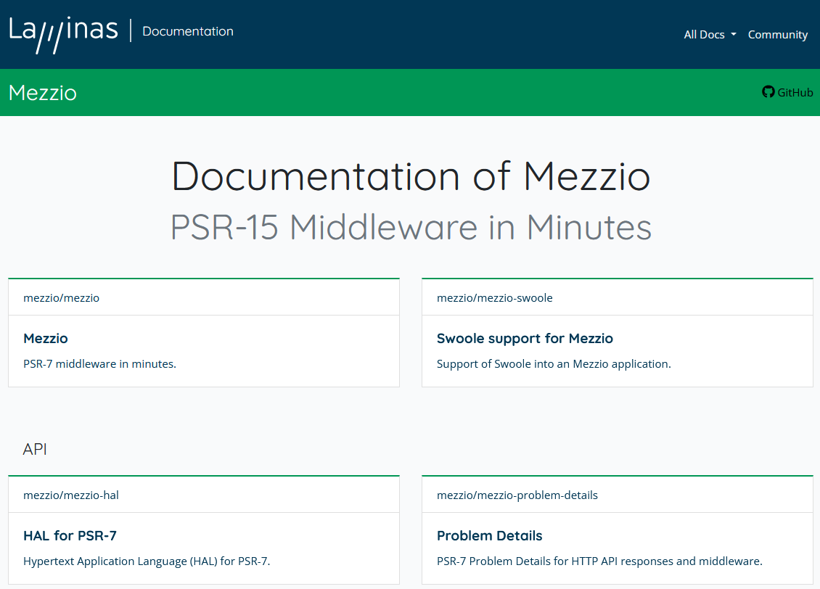This screenshot has height=589, width=820.
Task: Open the Mezzio card title
Action: (x=46, y=338)
